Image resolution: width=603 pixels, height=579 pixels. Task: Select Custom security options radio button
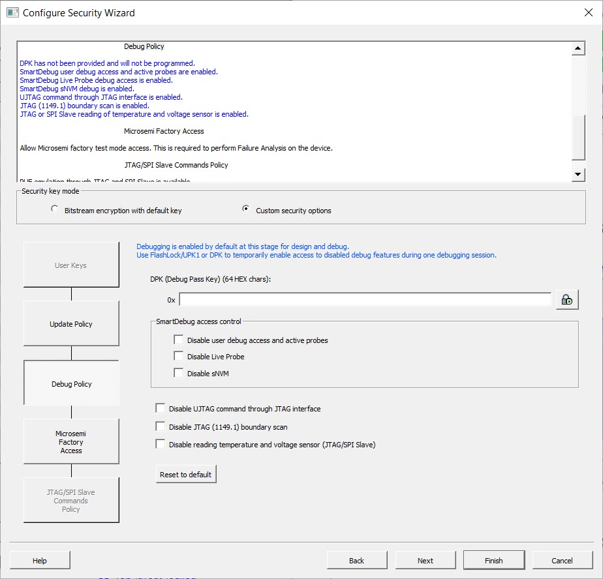[245, 209]
